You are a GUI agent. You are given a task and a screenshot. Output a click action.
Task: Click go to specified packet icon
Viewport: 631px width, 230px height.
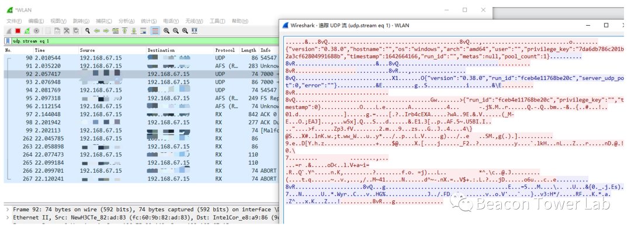coord(116,31)
